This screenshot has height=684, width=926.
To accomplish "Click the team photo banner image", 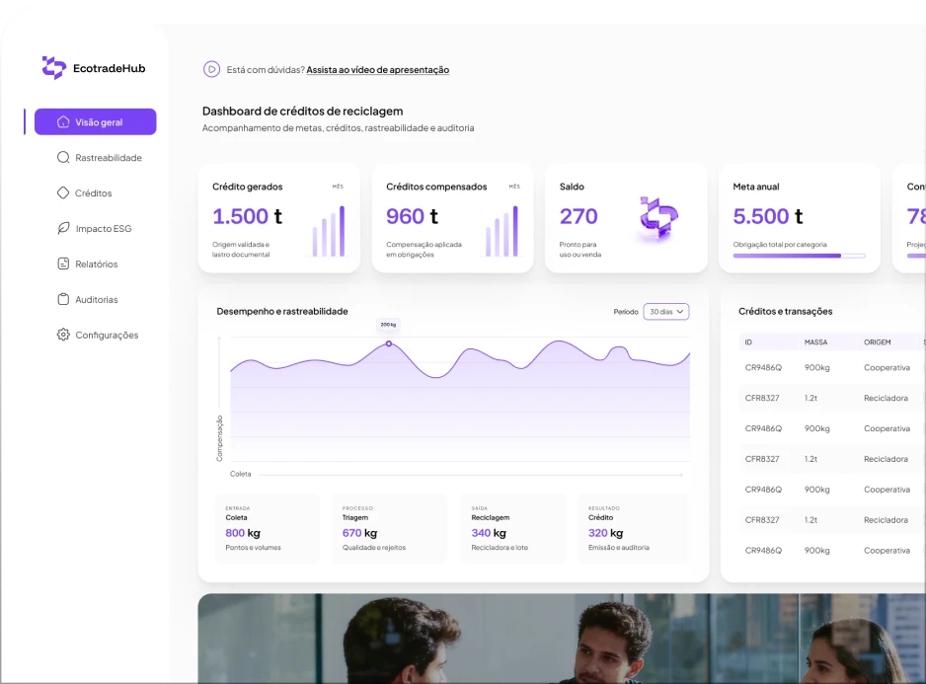I will 562,639.
